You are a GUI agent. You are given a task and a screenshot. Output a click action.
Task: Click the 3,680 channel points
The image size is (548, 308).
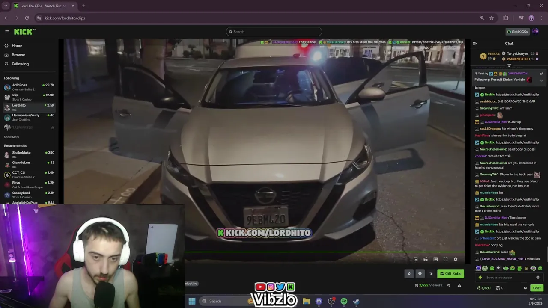pos(483,288)
